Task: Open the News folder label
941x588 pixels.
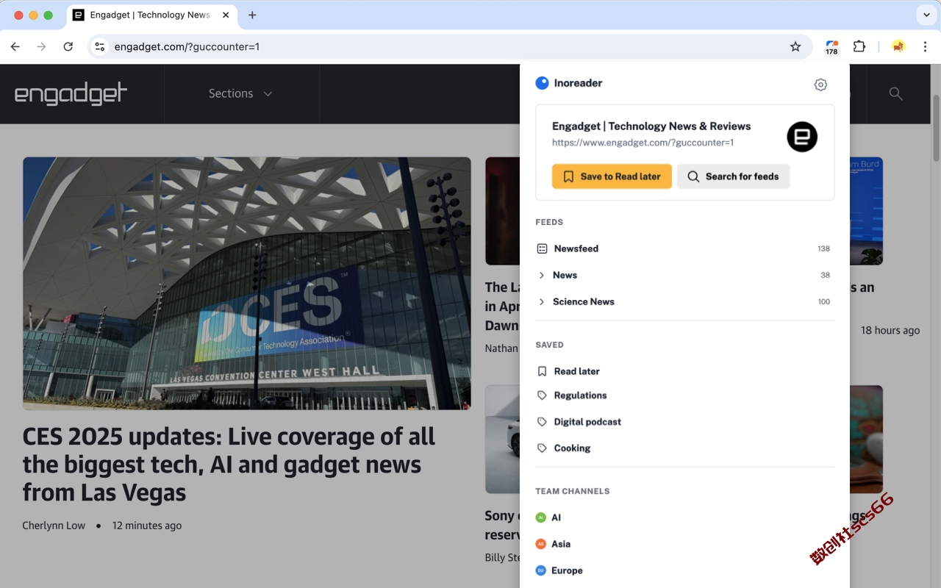Action: (565, 275)
